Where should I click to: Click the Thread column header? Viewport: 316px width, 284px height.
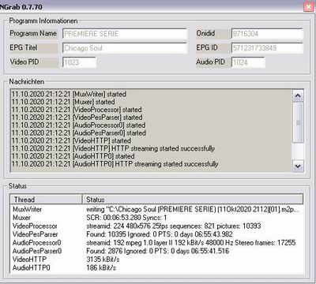pyautogui.click(x=46, y=200)
